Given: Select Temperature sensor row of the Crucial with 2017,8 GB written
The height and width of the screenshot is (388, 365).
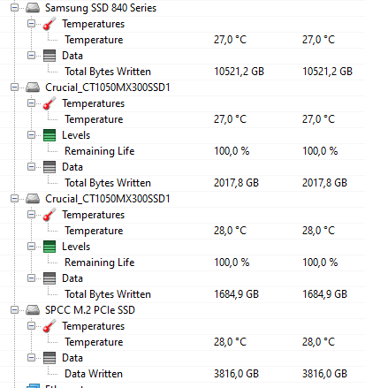Looking at the screenshot, I should coord(182,119).
